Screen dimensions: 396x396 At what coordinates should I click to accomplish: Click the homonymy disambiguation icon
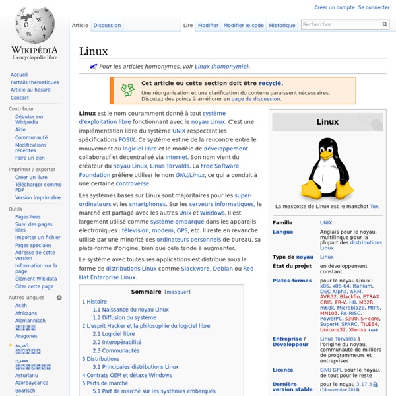(94, 67)
